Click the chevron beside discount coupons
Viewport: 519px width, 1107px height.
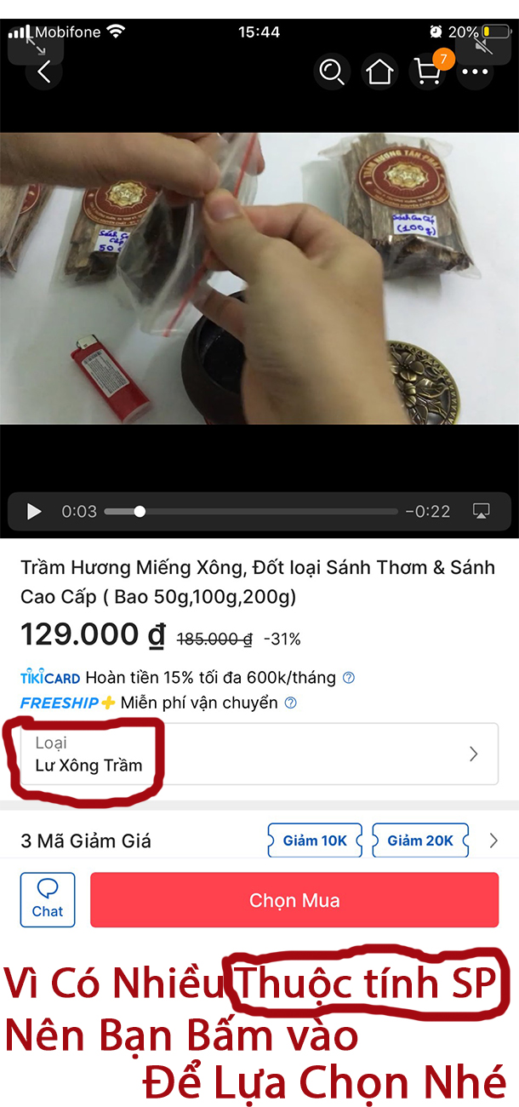(493, 840)
